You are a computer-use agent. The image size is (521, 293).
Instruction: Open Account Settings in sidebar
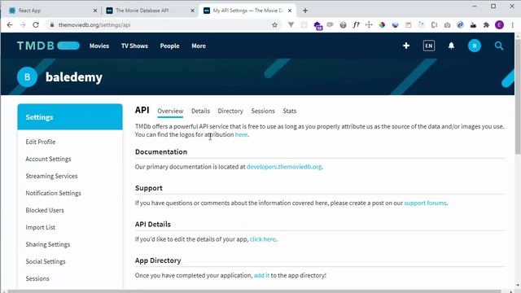(48, 159)
